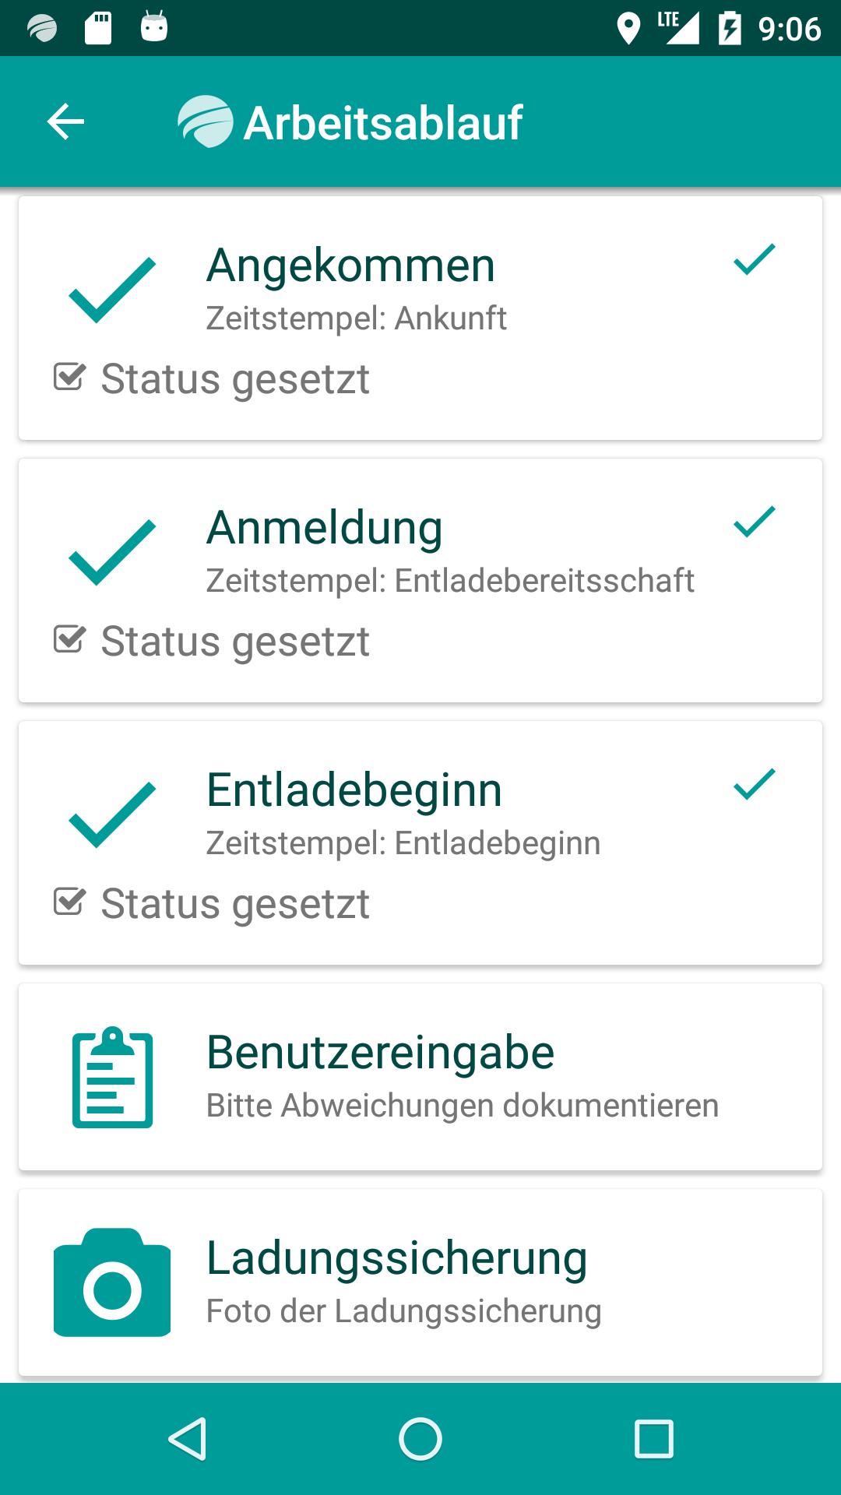The image size is (841, 1495).
Task: Tap the small checkmark right of Entladebeginn
Action: click(x=755, y=785)
